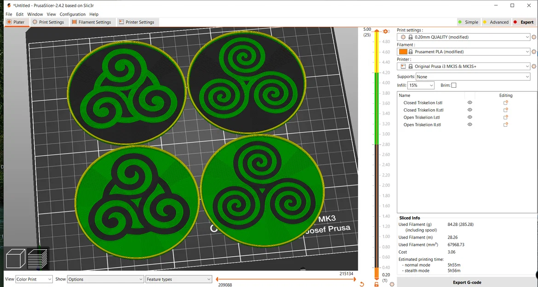
Task: Click the PrusaSlicer app icon in the title bar
Action: click(x=9, y=6)
